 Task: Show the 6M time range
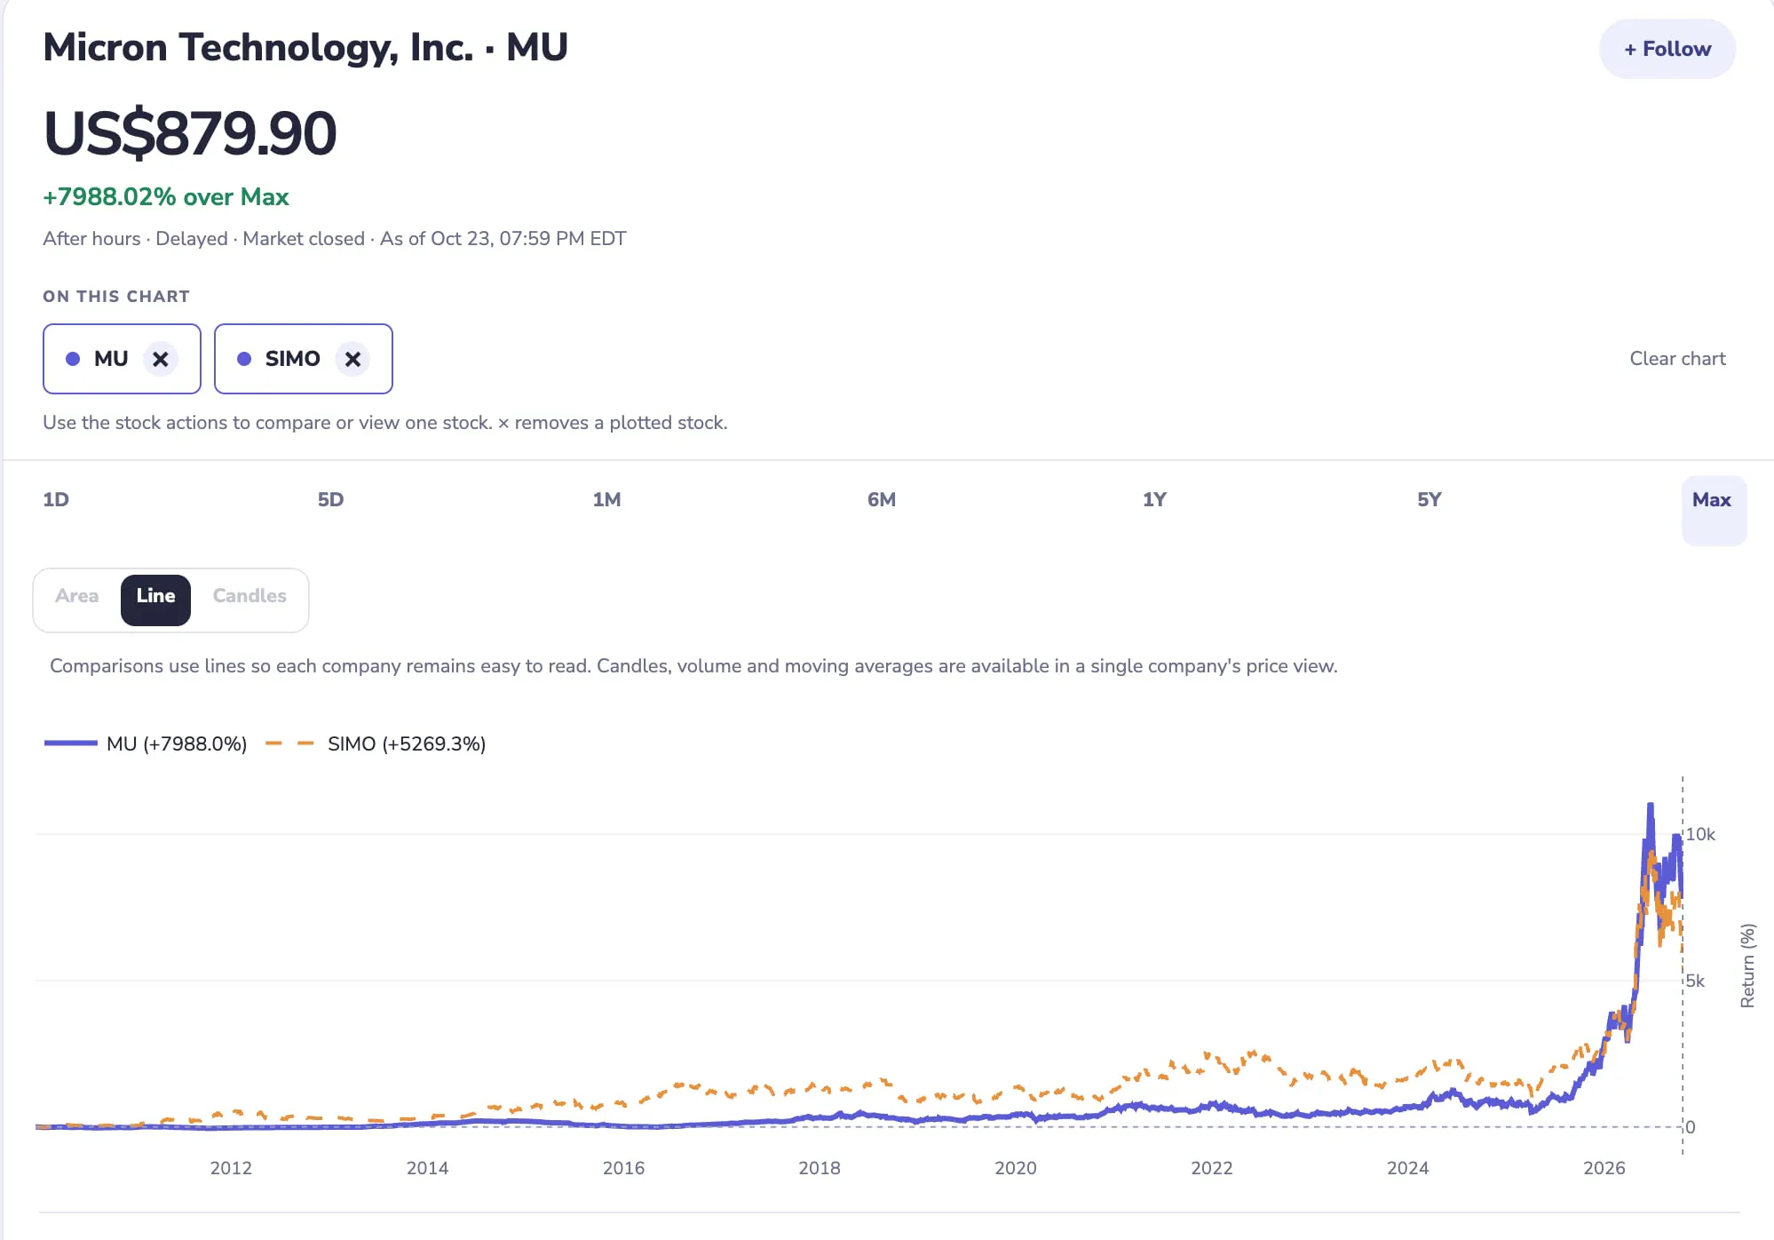(x=882, y=499)
